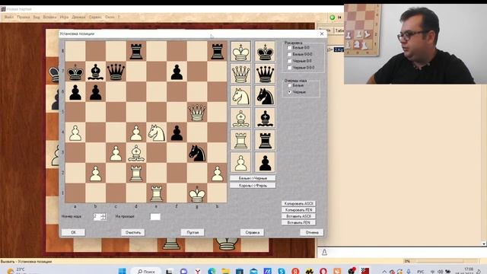This screenshot has height=274, width=487.
Task: Click the clock in system tray
Action: [469, 271]
